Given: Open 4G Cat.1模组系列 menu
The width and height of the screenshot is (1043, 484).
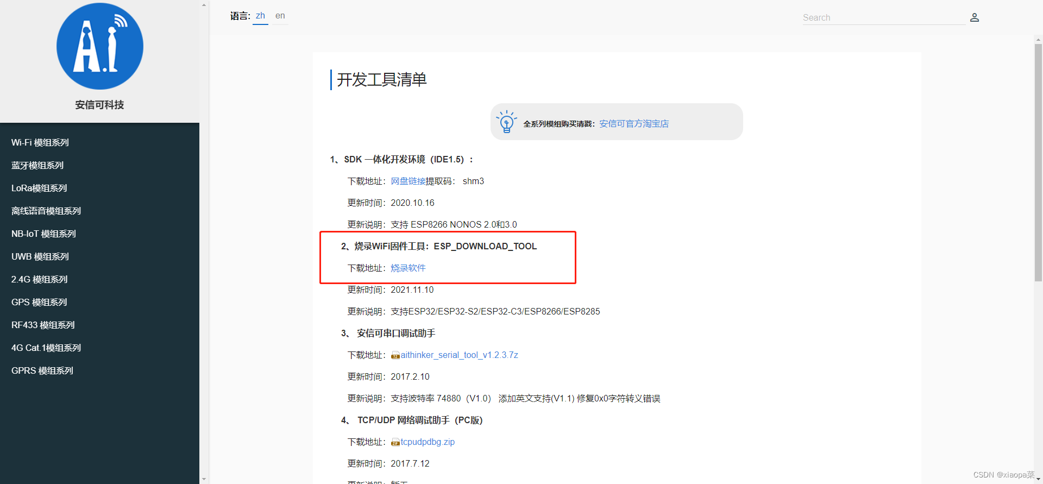Looking at the screenshot, I should click(46, 348).
